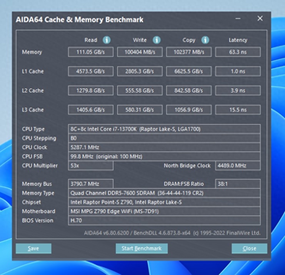
Task: Select L2 Cache copy value 842.58 GB/s
Action: (189, 90)
